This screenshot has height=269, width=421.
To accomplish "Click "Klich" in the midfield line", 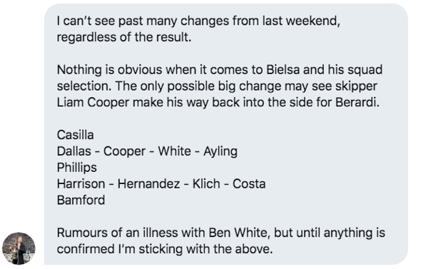I will [206, 184].
